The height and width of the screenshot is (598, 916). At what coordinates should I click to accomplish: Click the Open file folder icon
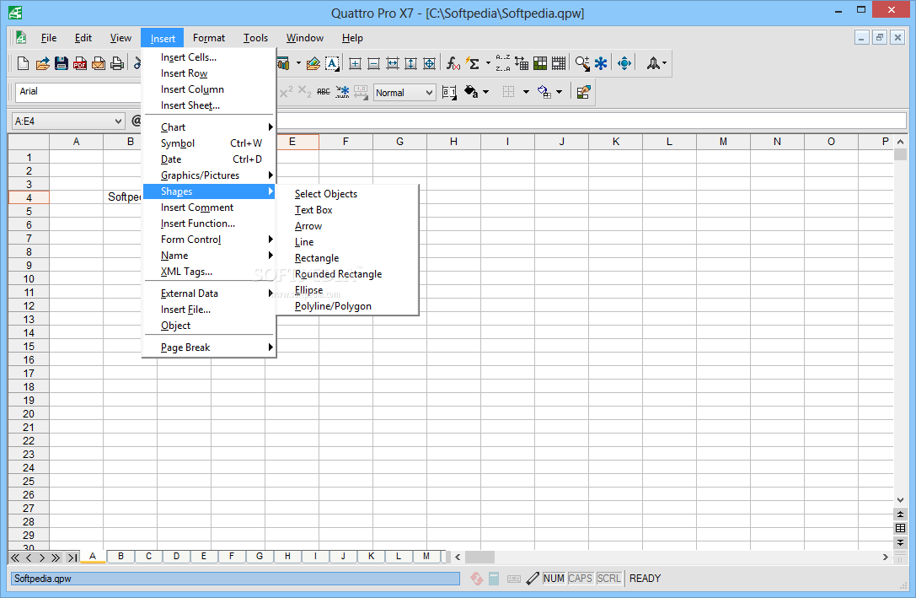point(42,63)
